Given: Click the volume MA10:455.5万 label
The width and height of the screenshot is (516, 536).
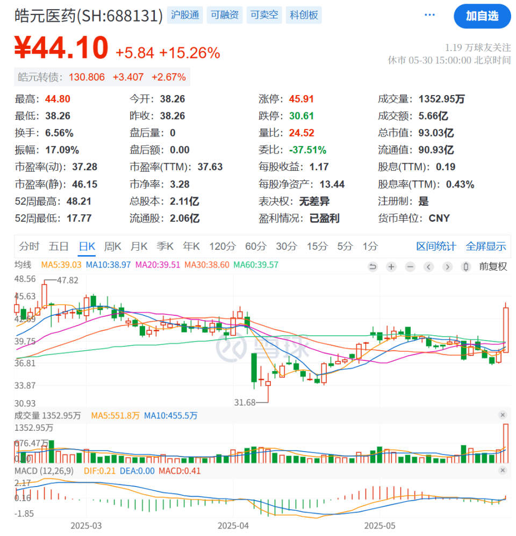Looking at the screenshot, I should [171, 416].
